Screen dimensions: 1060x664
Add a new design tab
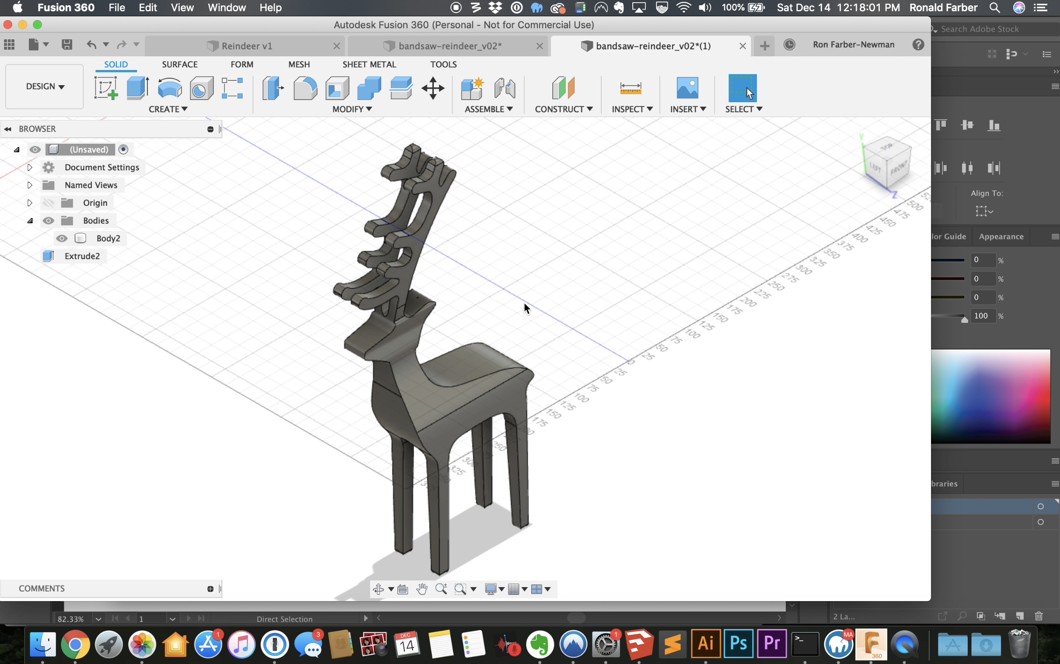click(765, 46)
